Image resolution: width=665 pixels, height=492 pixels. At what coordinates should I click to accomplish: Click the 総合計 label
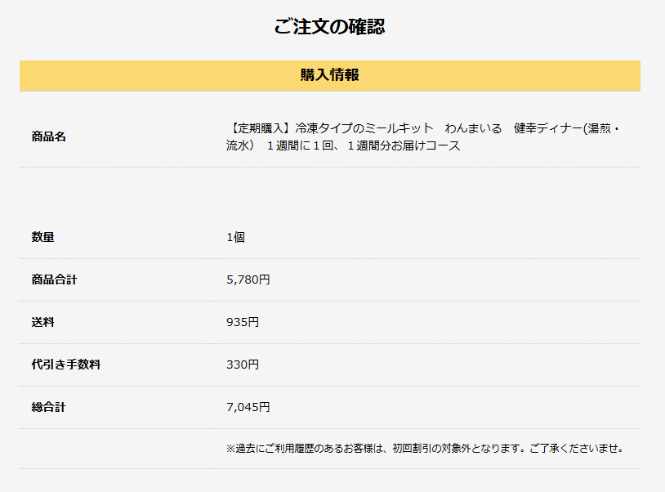(49, 407)
